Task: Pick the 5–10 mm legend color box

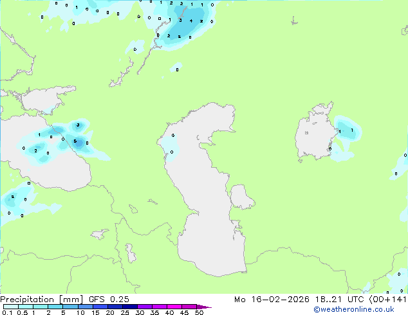Action: pyautogui.click(x=70, y=307)
